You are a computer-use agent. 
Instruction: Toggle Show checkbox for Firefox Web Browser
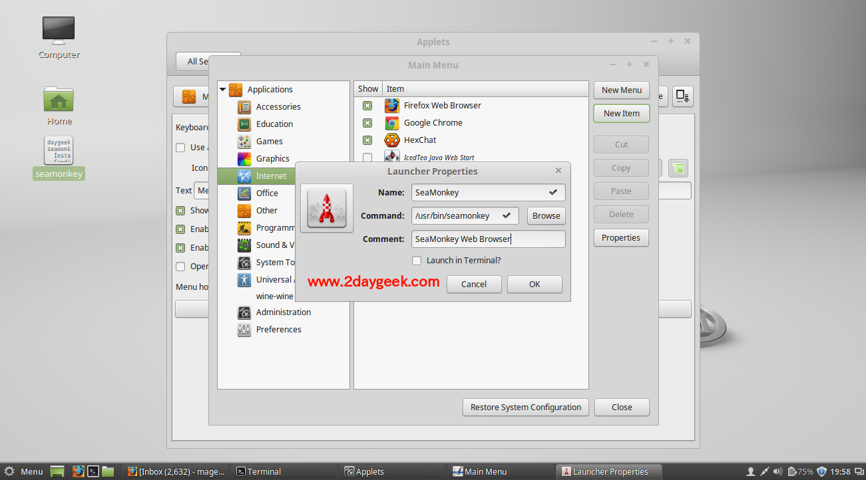pos(367,106)
